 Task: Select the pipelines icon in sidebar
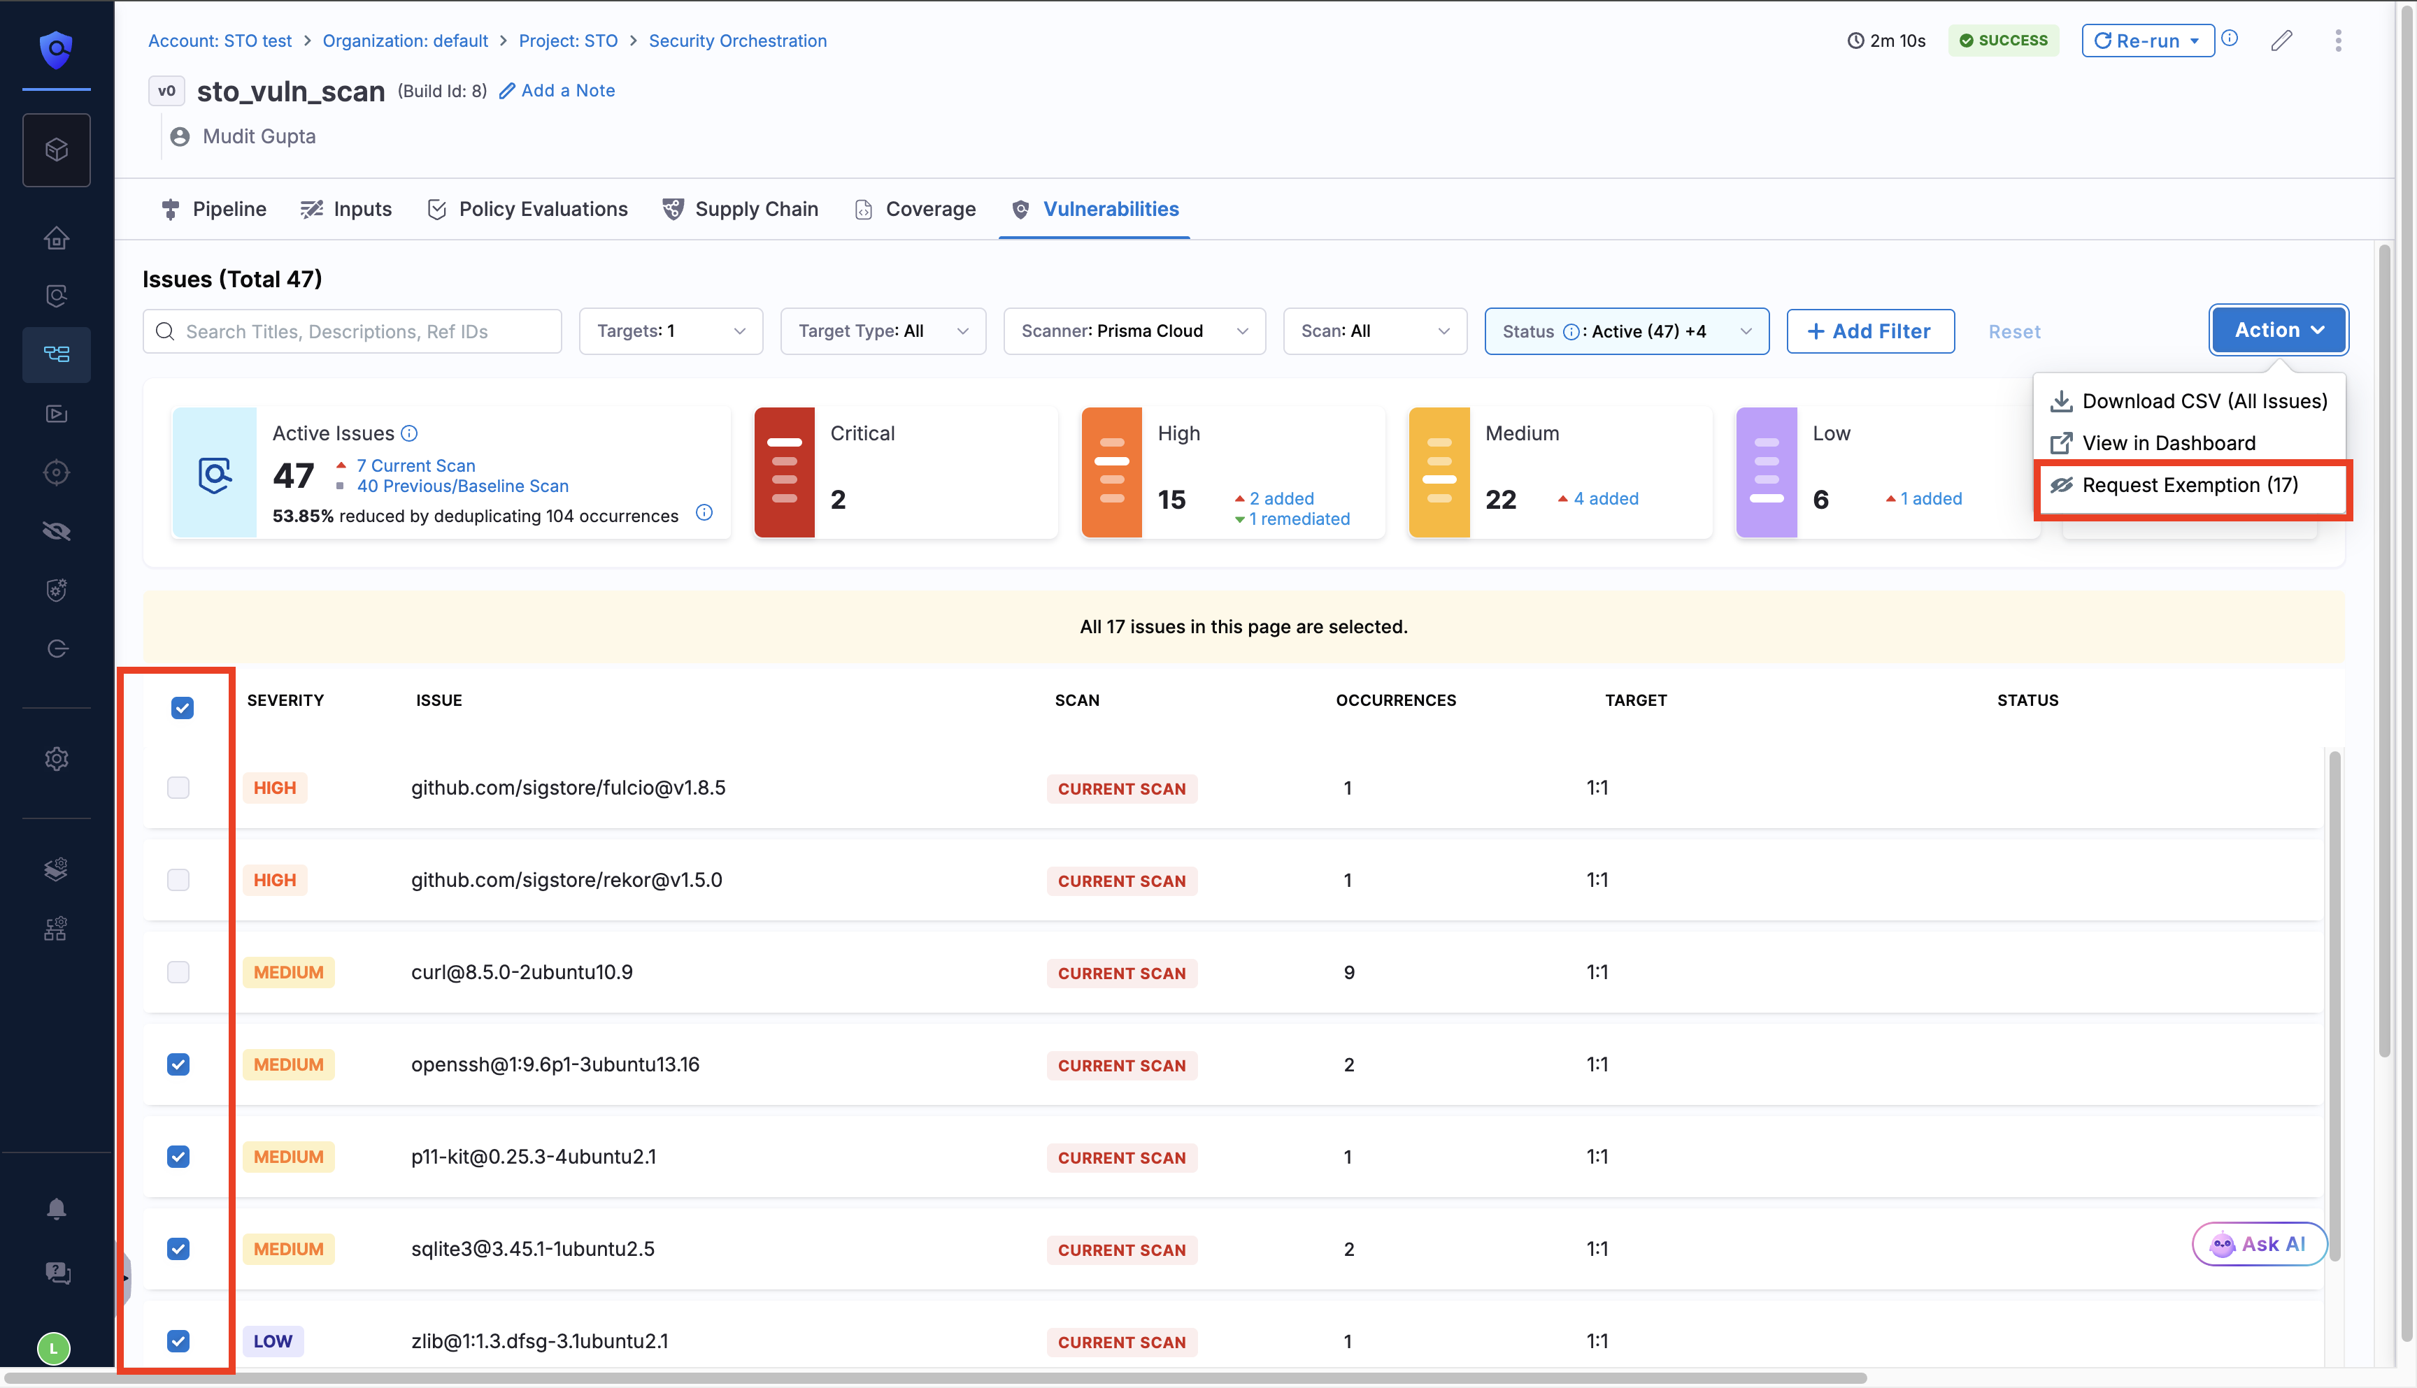(x=56, y=354)
